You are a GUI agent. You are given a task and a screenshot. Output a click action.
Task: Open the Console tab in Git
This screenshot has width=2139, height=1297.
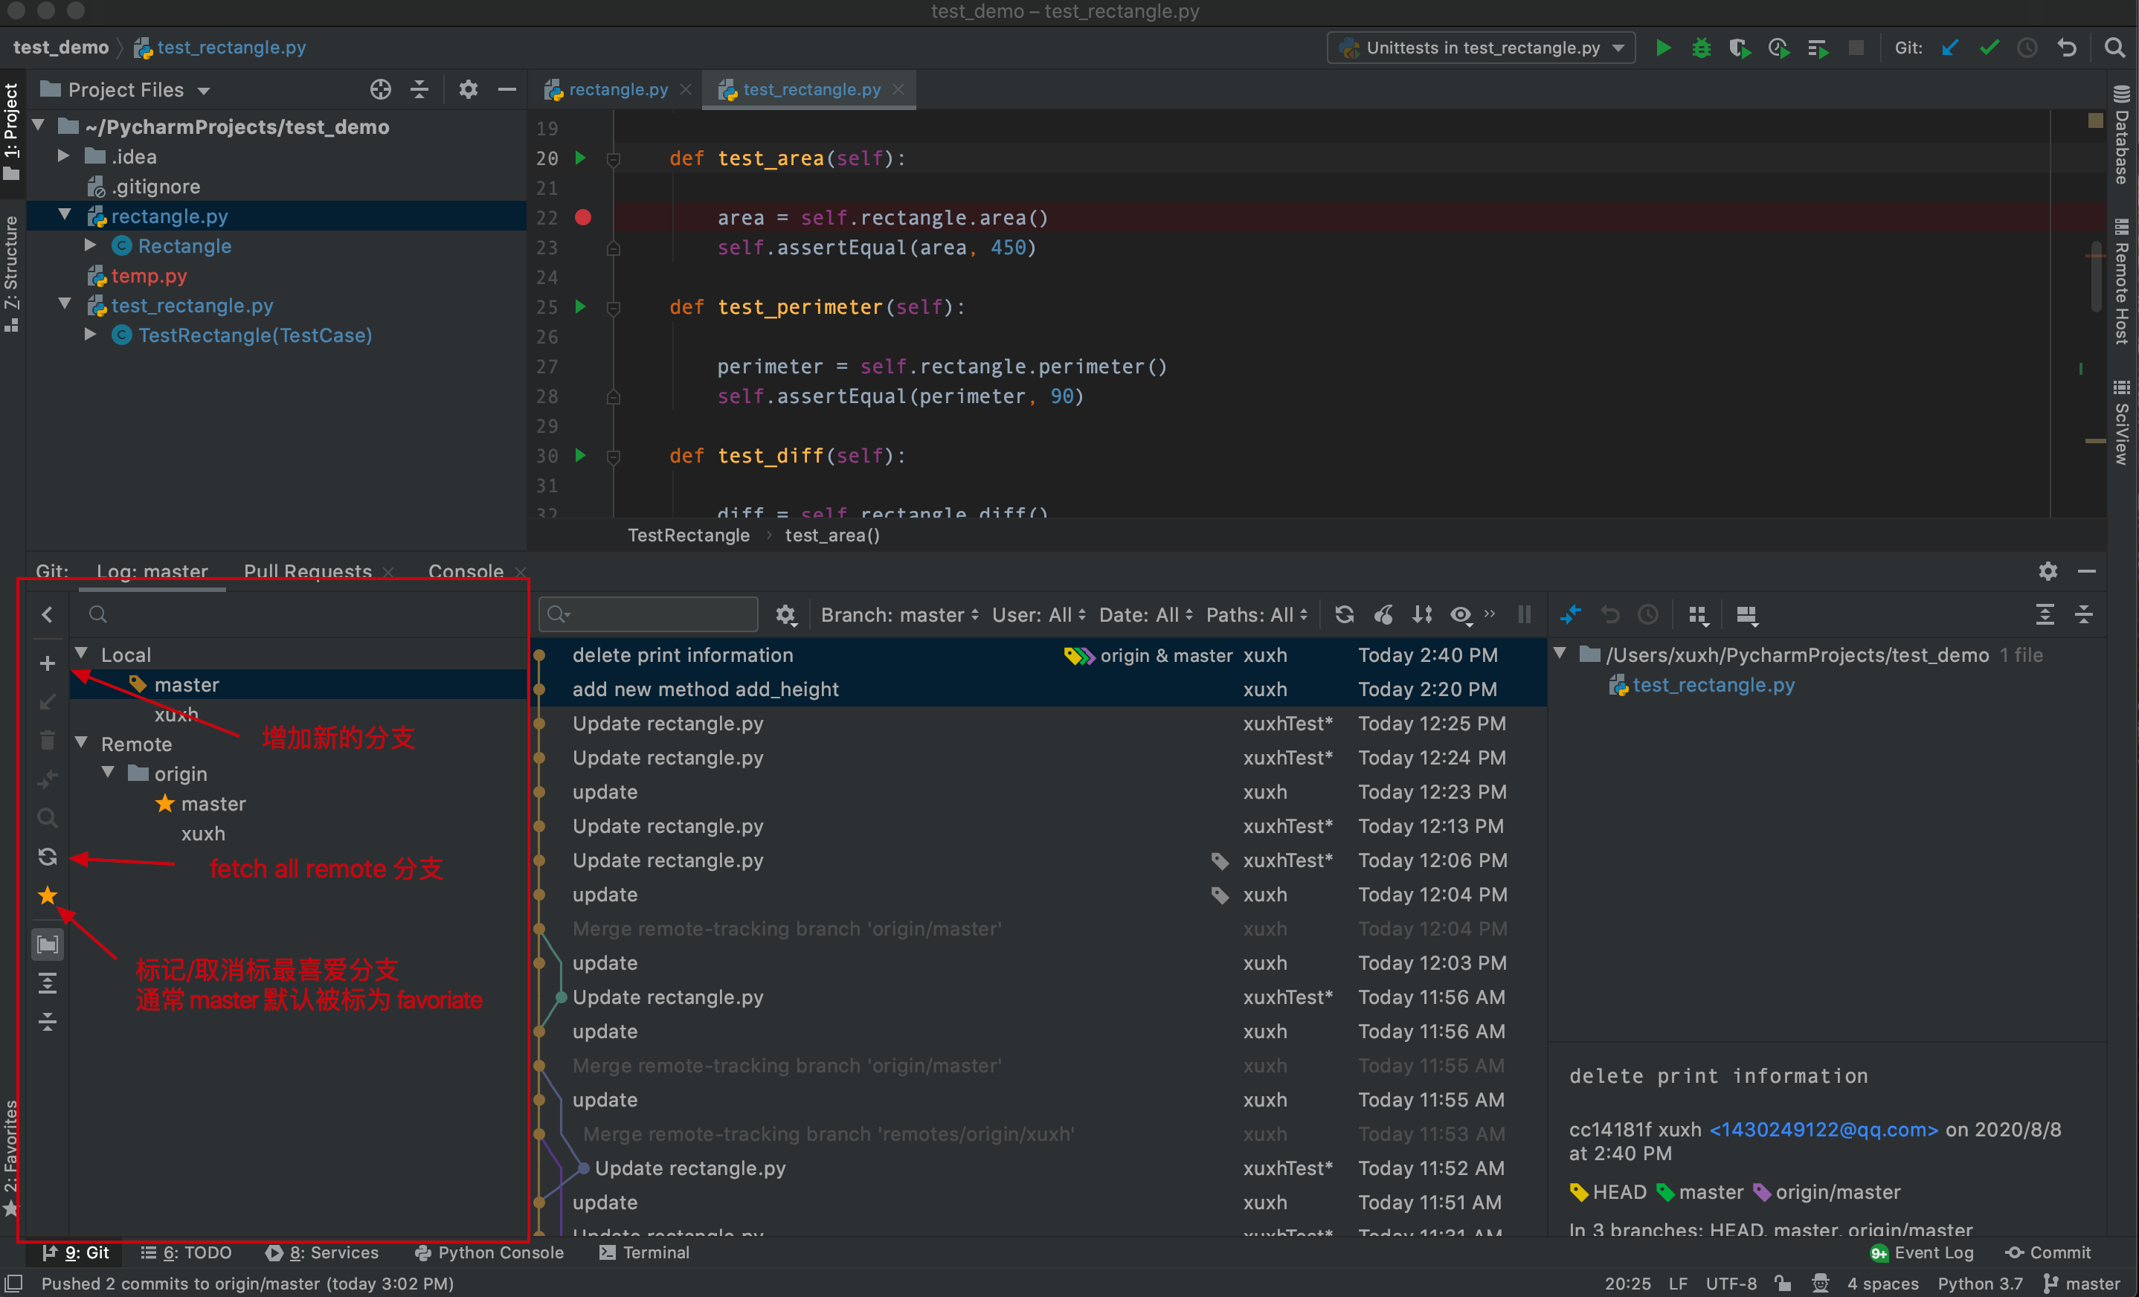(x=466, y=571)
